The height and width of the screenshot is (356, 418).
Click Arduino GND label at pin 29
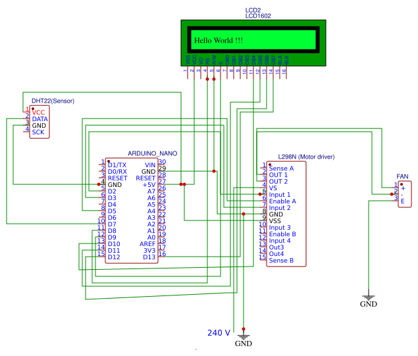pos(148,172)
